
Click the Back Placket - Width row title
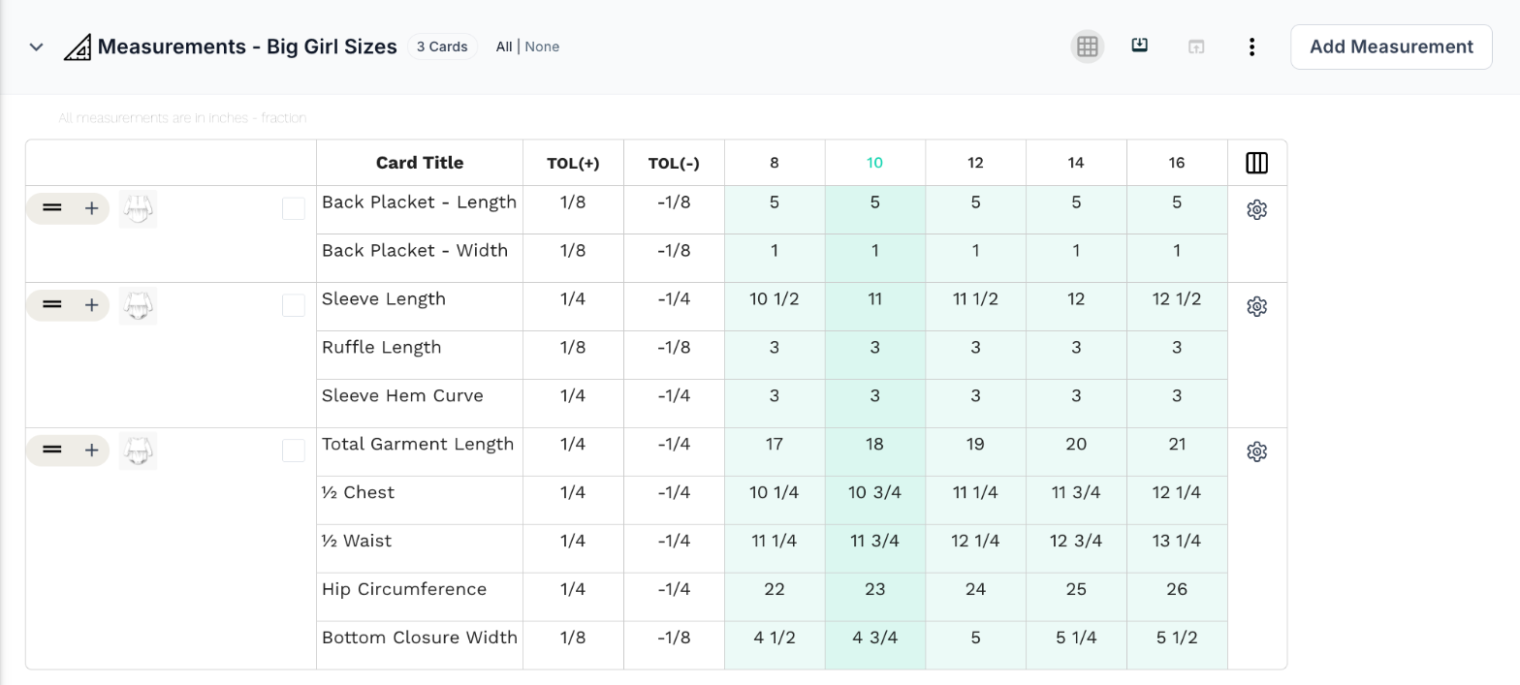pos(415,250)
